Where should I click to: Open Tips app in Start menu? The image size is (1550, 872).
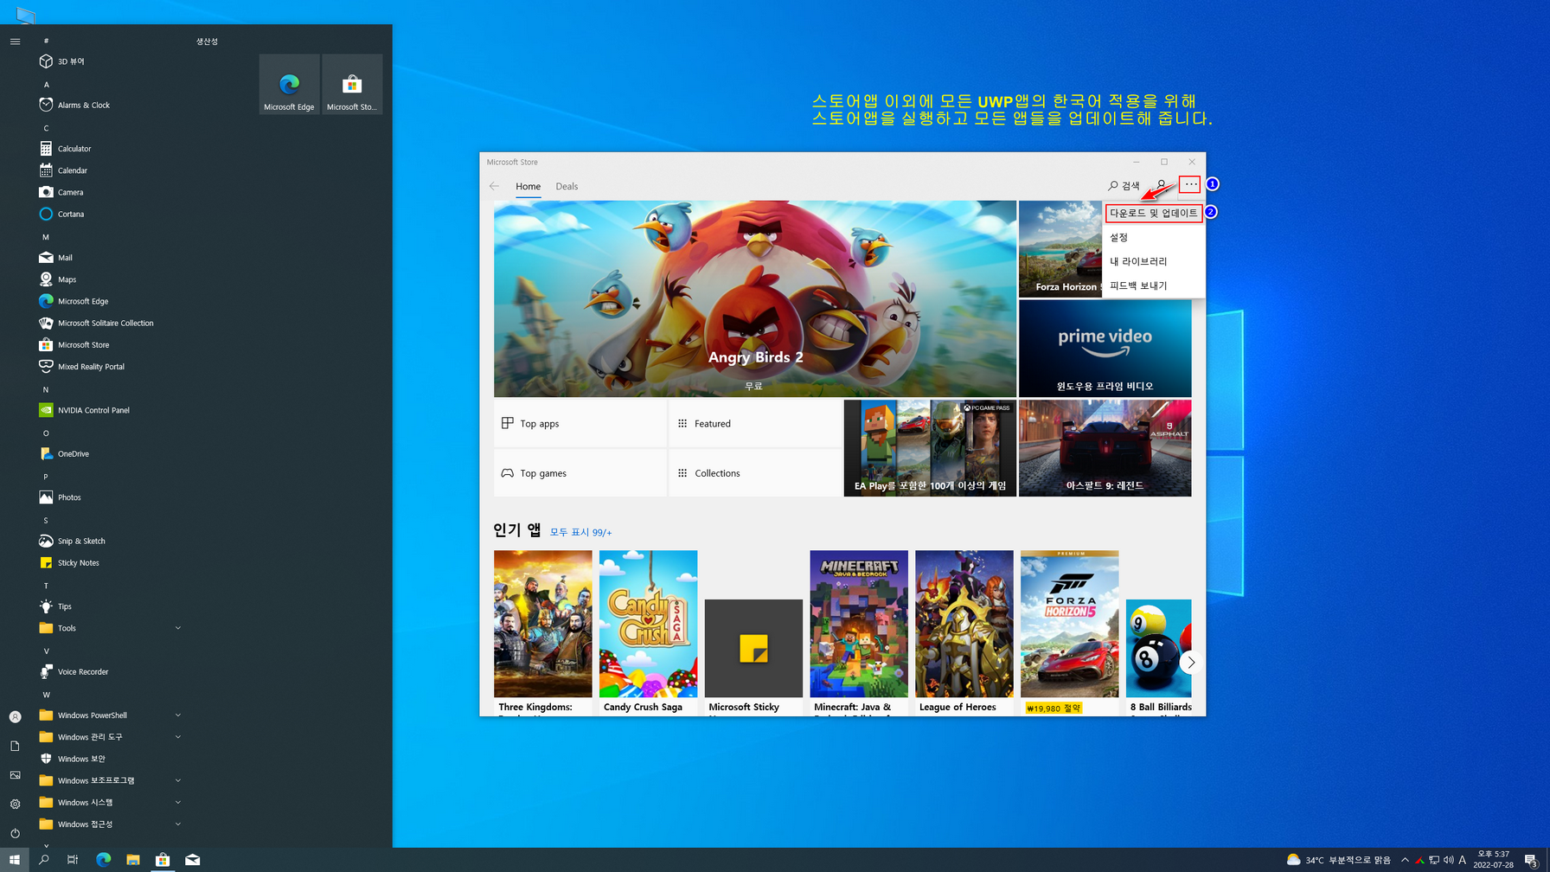point(108,606)
